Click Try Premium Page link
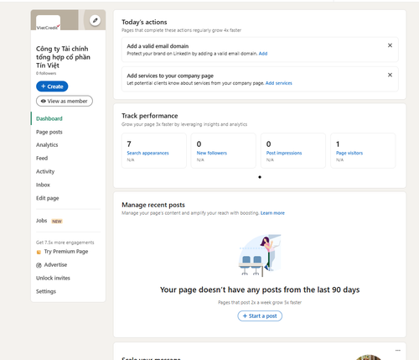Image resolution: width=419 pixels, height=360 pixels. (x=66, y=252)
